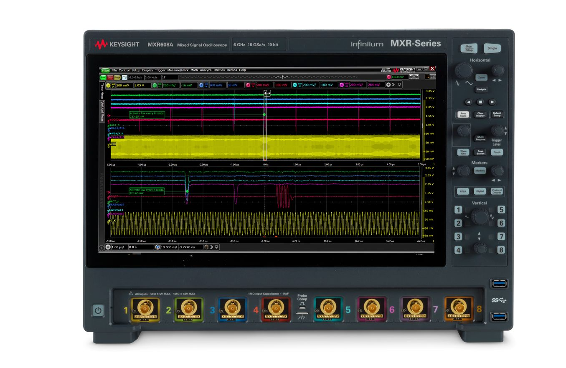Push the Navigate key
Viewport: 566px width, 368px height.
(481, 89)
